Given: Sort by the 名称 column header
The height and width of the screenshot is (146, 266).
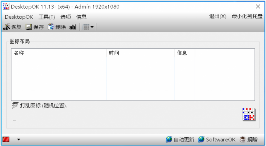Looking at the screenshot, I should 59,53.
